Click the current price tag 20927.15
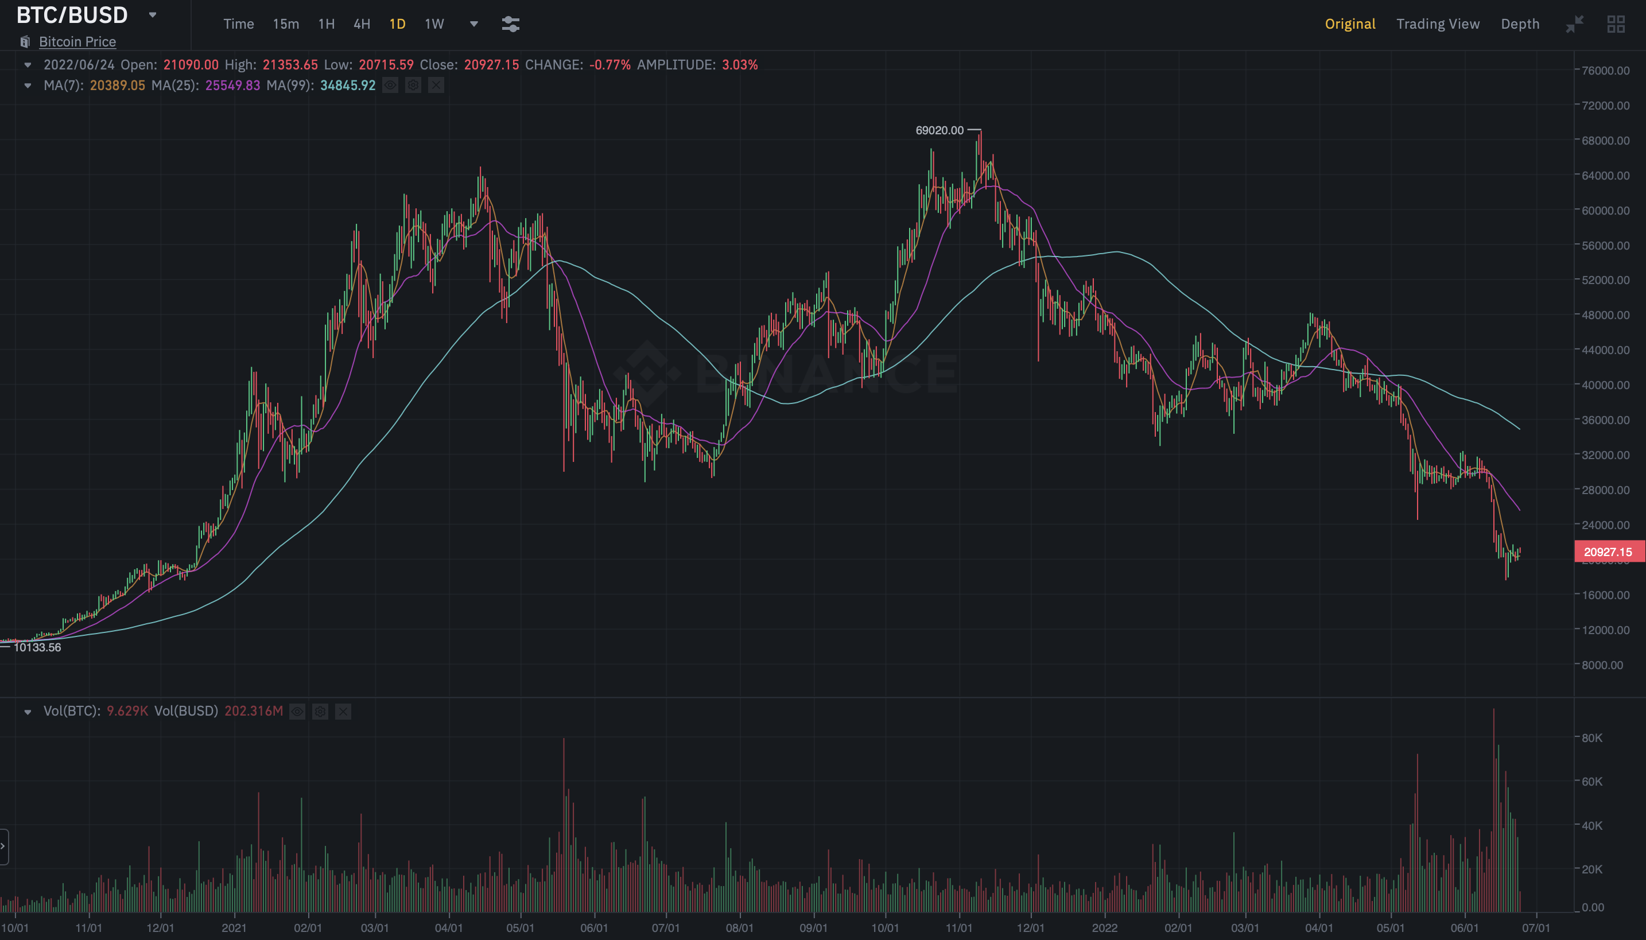1646x940 pixels. pos(1609,551)
